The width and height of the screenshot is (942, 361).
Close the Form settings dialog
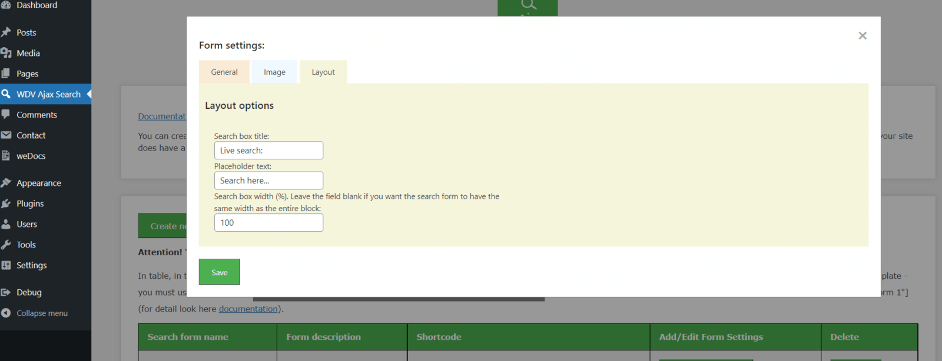(863, 36)
